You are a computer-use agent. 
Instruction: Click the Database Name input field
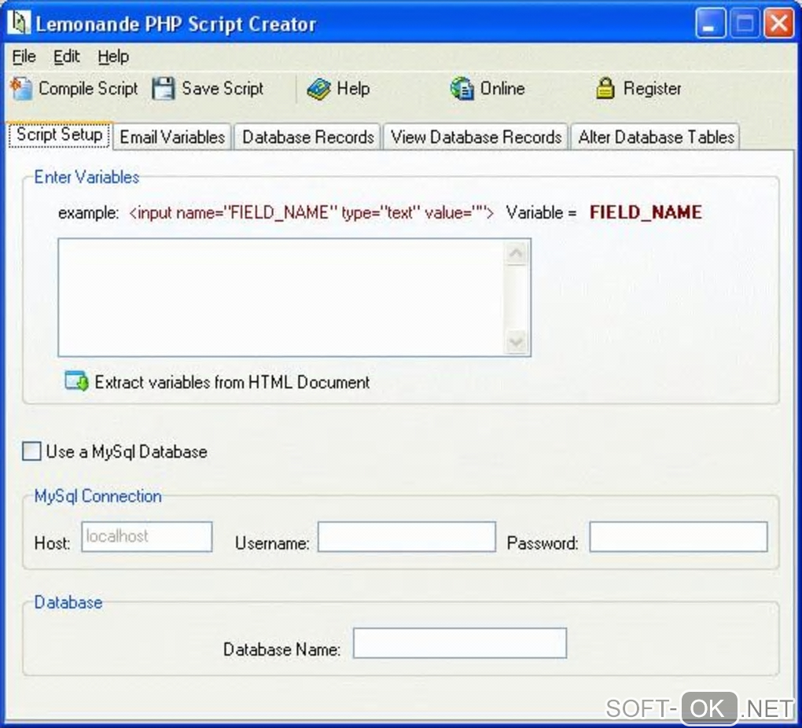(460, 643)
